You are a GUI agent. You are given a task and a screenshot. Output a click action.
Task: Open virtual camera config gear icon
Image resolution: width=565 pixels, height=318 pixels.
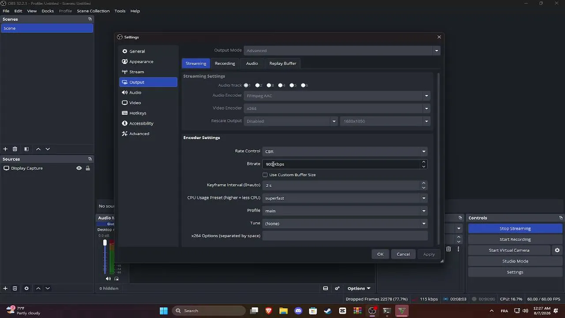(x=557, y=250)
